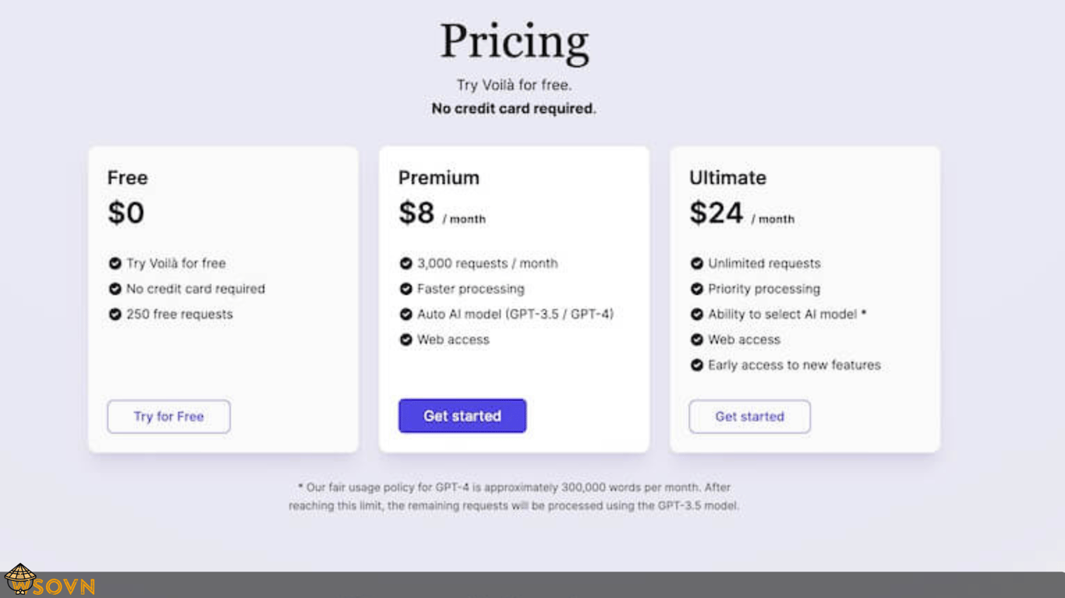Click checkmark next to "No credit card required" feature
Image resolution: width=1065 pixels, height=598 pixels.
115,289
